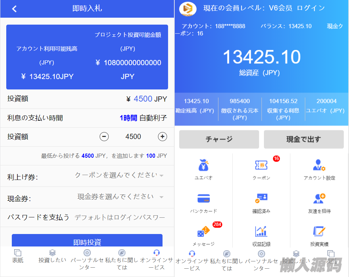Screen dimensions: 349x277
Task: Open the ユエバオ money bag icon
Action: [203, 165]
